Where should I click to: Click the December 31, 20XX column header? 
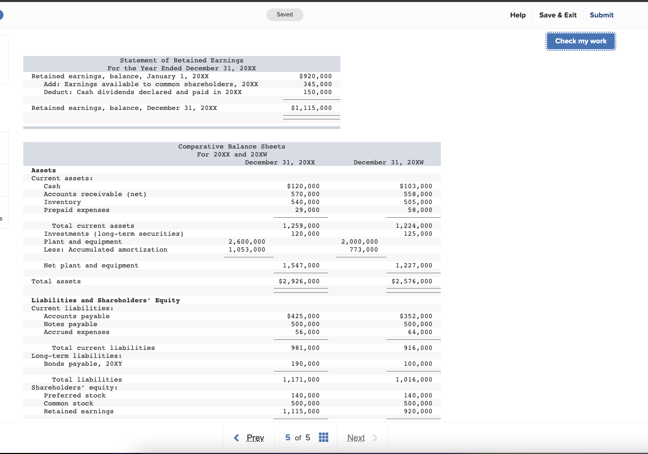280,162
